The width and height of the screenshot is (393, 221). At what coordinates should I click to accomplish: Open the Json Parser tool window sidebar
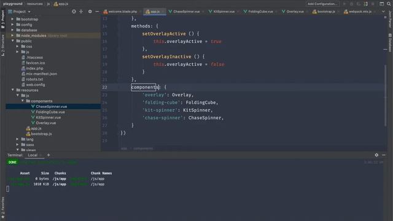point(391,19)
